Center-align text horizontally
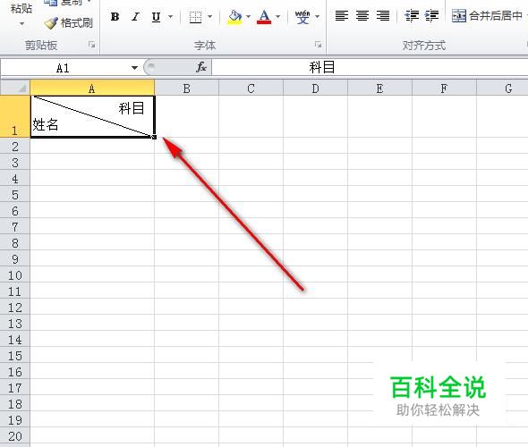 pos(362,15)
